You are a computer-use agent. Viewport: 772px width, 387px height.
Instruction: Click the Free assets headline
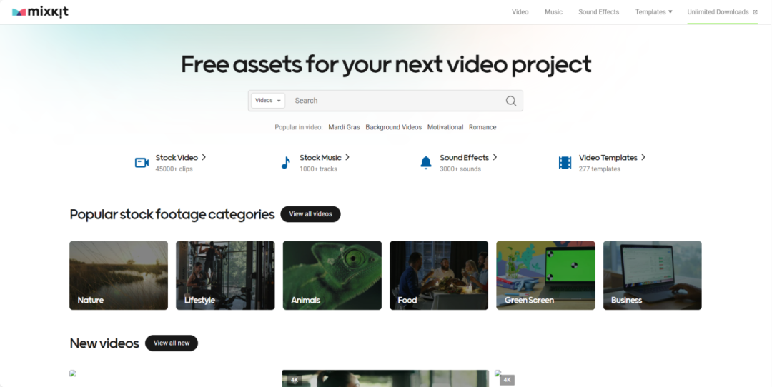386,64
